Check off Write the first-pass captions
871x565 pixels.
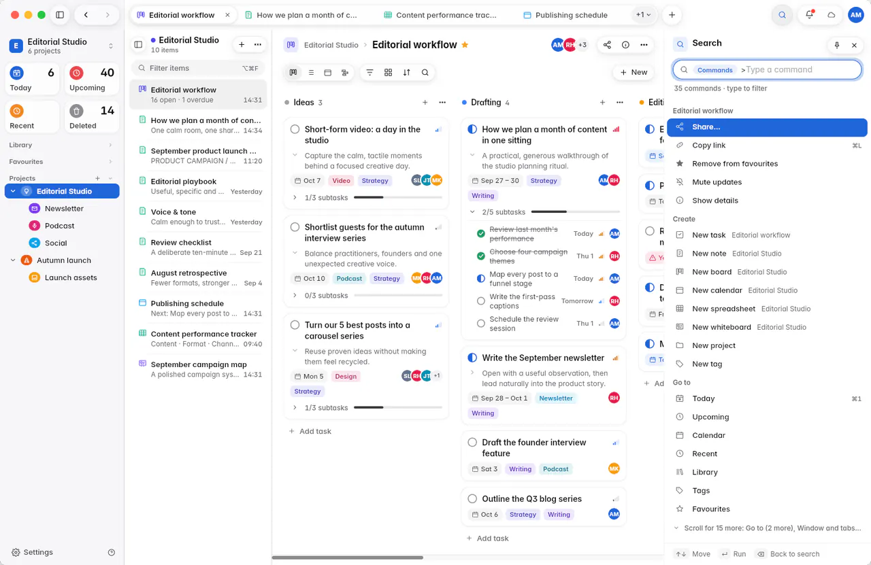(481, 301)
